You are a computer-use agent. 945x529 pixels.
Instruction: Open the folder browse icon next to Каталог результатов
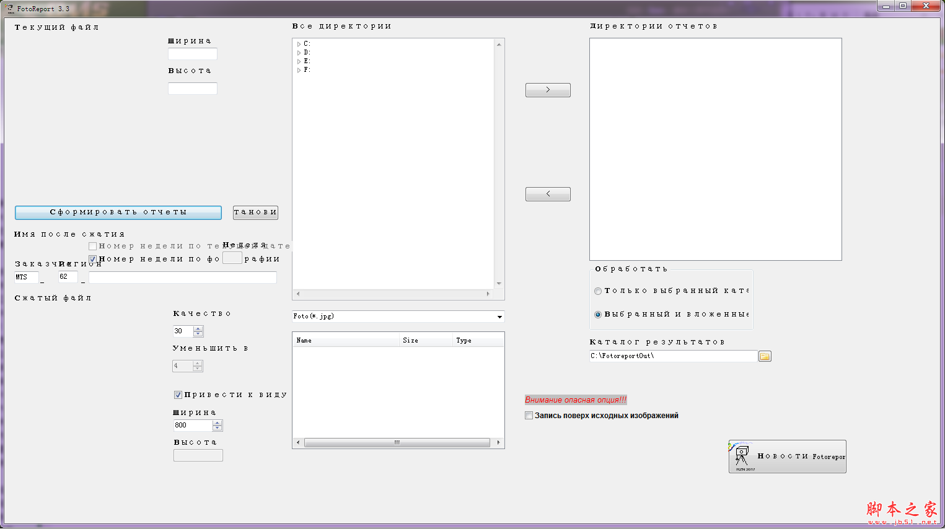tap(765, 356)
